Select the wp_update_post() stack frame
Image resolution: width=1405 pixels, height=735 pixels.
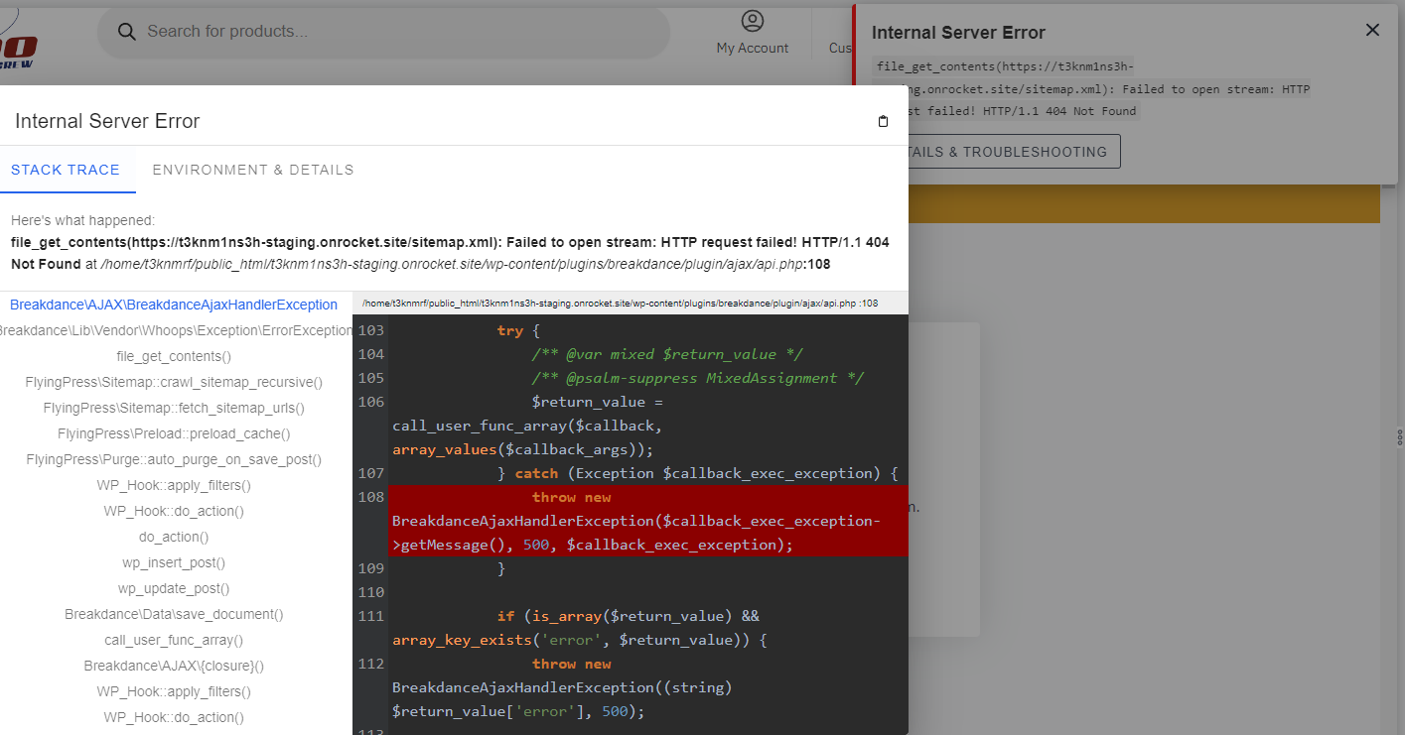tap(173, 588)
